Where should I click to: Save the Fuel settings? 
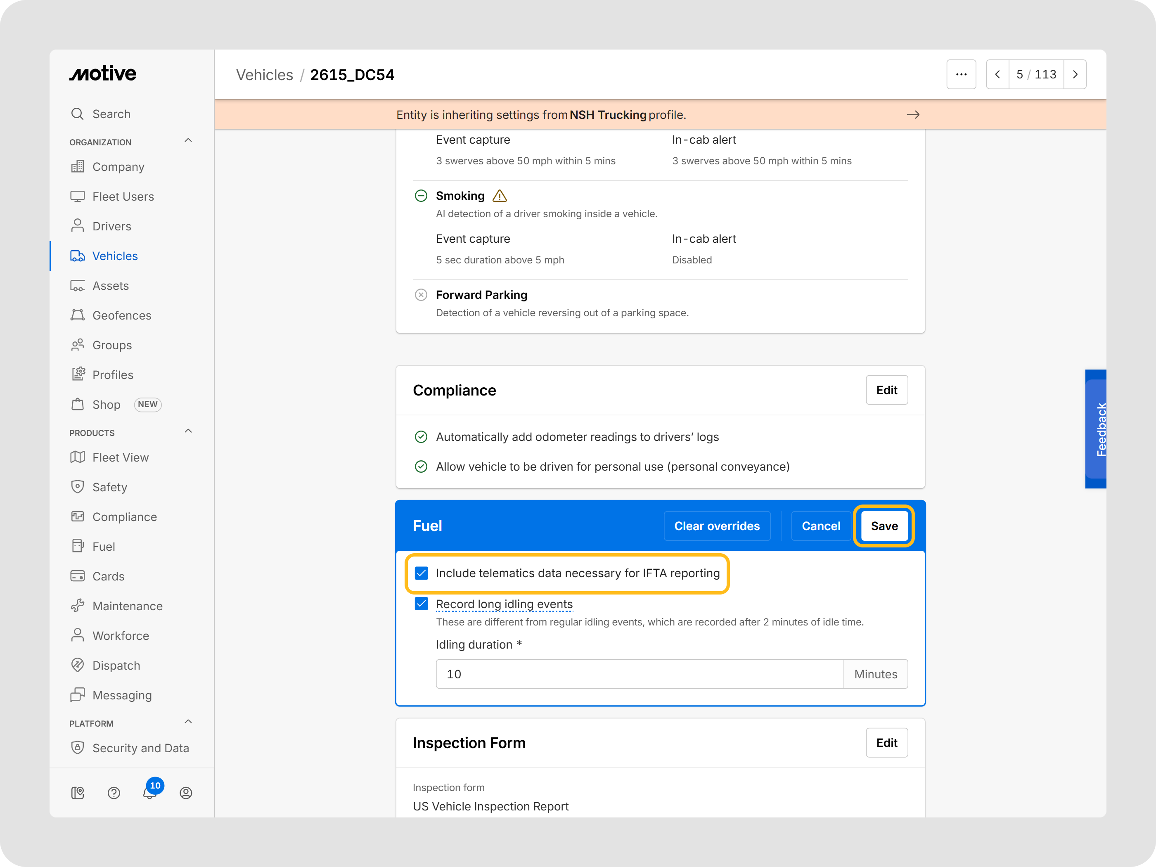pos(884,526)
